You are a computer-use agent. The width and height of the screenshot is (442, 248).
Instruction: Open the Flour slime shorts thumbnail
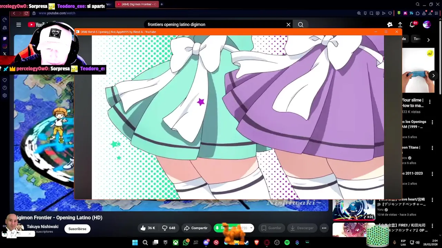(x=418, y=70)
